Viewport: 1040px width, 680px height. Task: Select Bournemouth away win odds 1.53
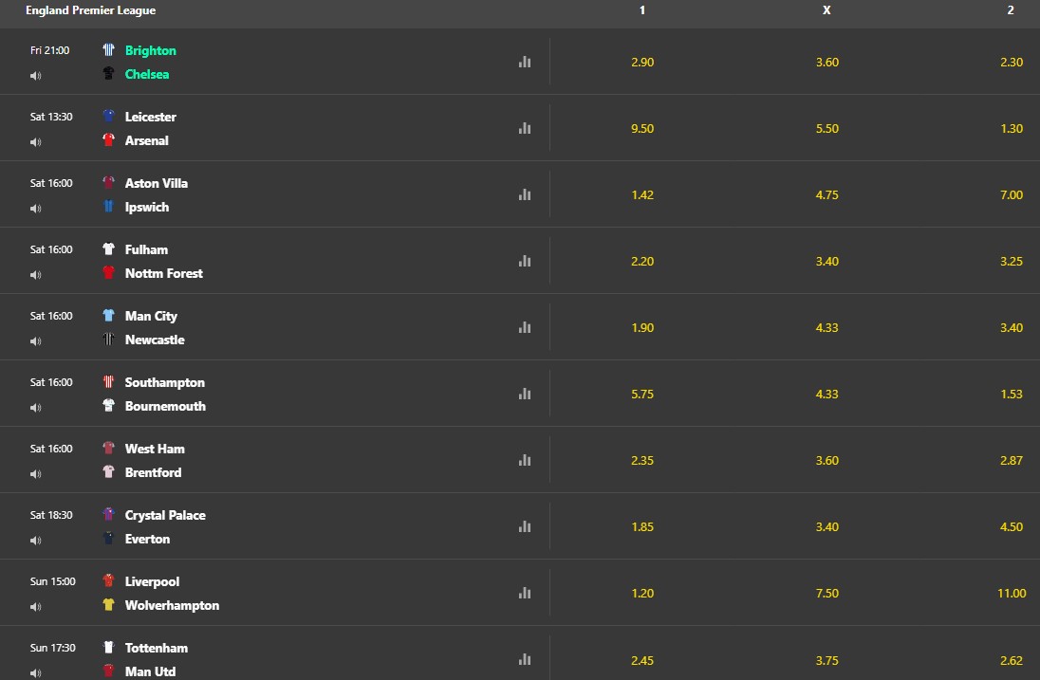click(1011, 394)
